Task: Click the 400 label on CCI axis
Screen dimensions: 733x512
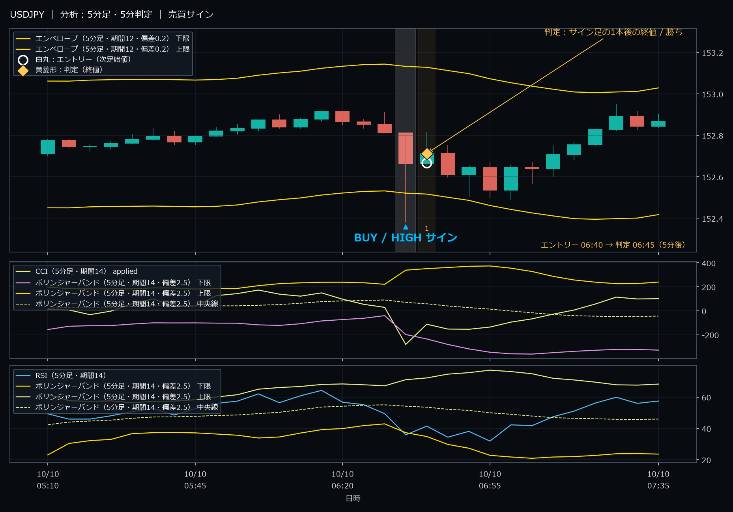Action: pyautogui.click(x=709, y=263)
